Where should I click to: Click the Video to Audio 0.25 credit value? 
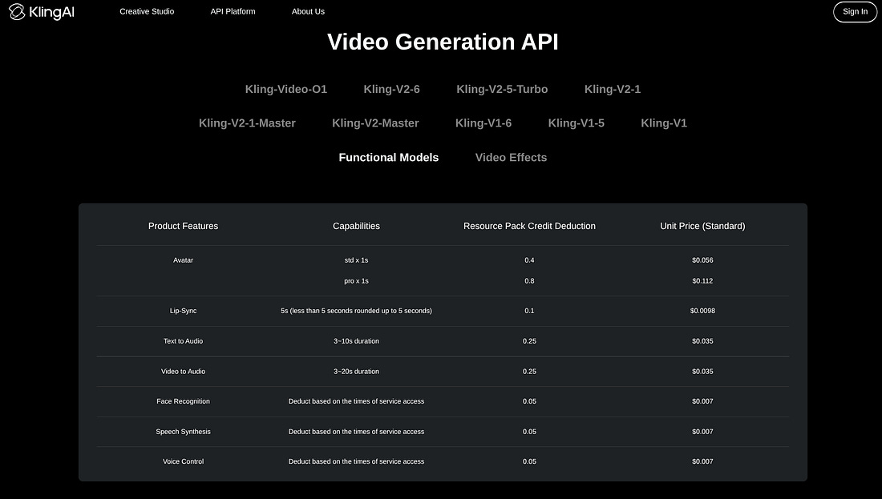click(529, 372)
